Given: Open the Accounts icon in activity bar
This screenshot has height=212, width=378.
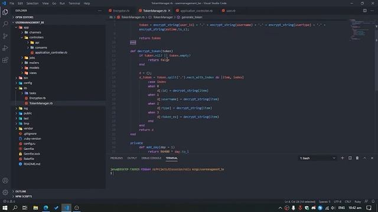Looking at the screenshot, I should coord(5,181).
